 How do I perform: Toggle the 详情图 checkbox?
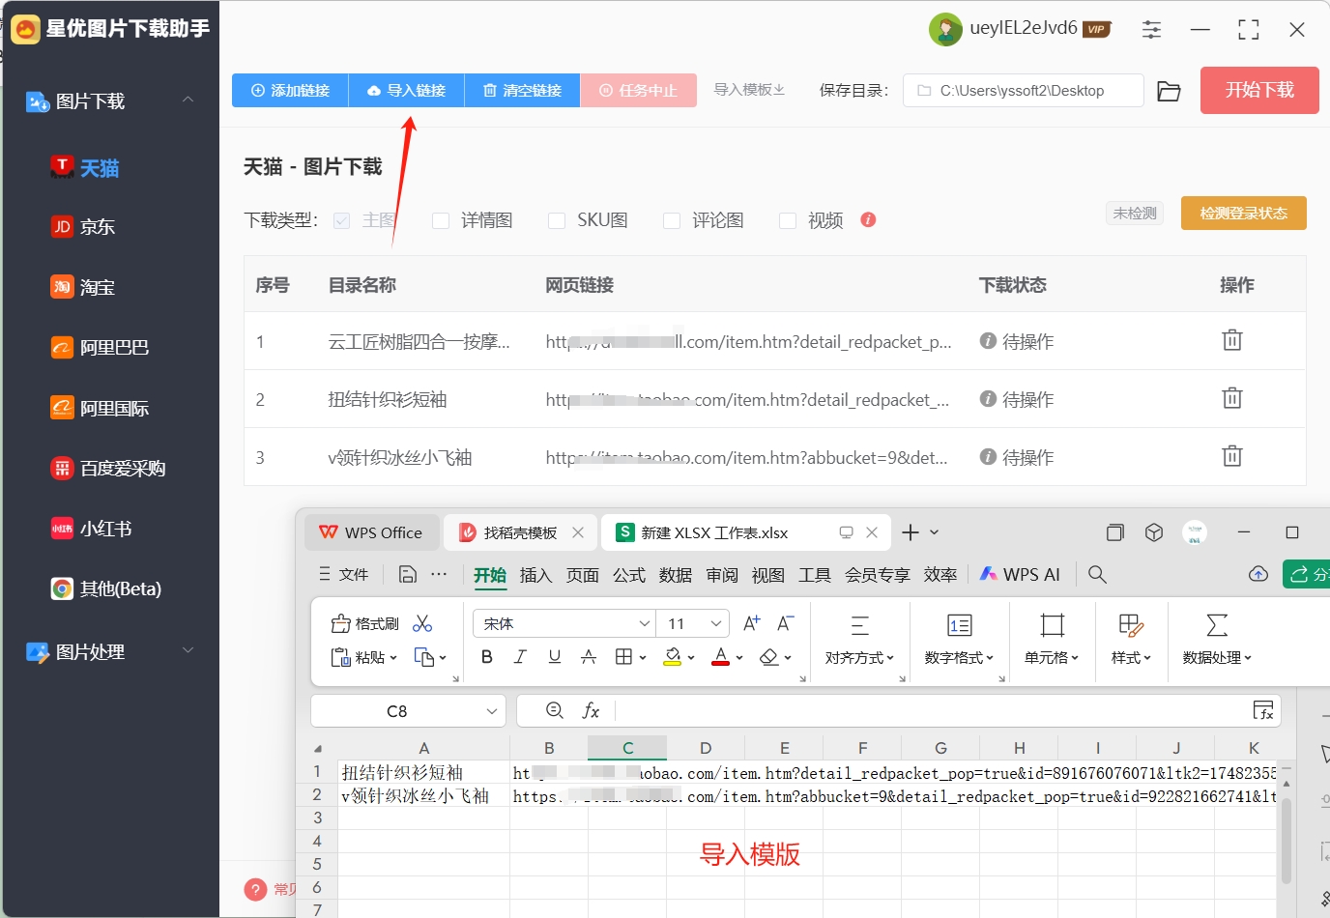tap(441, 220)
